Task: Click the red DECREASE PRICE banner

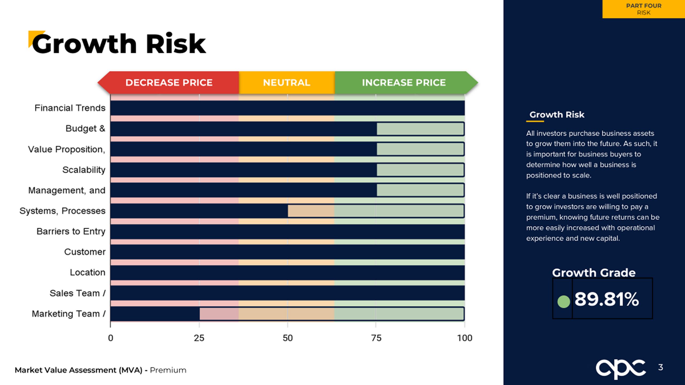Action: 169,83
